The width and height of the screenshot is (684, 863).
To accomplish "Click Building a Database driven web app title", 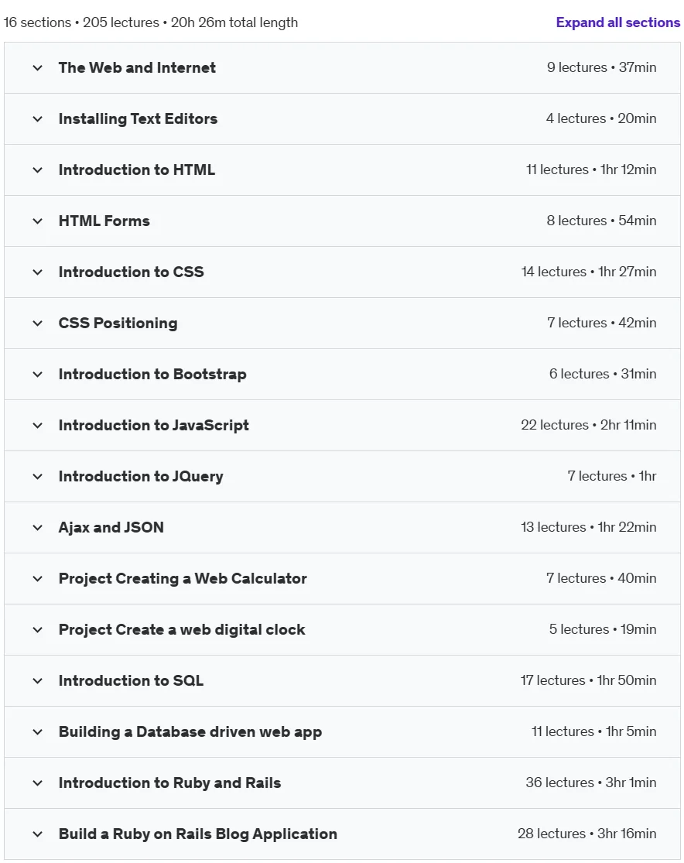I will pos(190,732).
